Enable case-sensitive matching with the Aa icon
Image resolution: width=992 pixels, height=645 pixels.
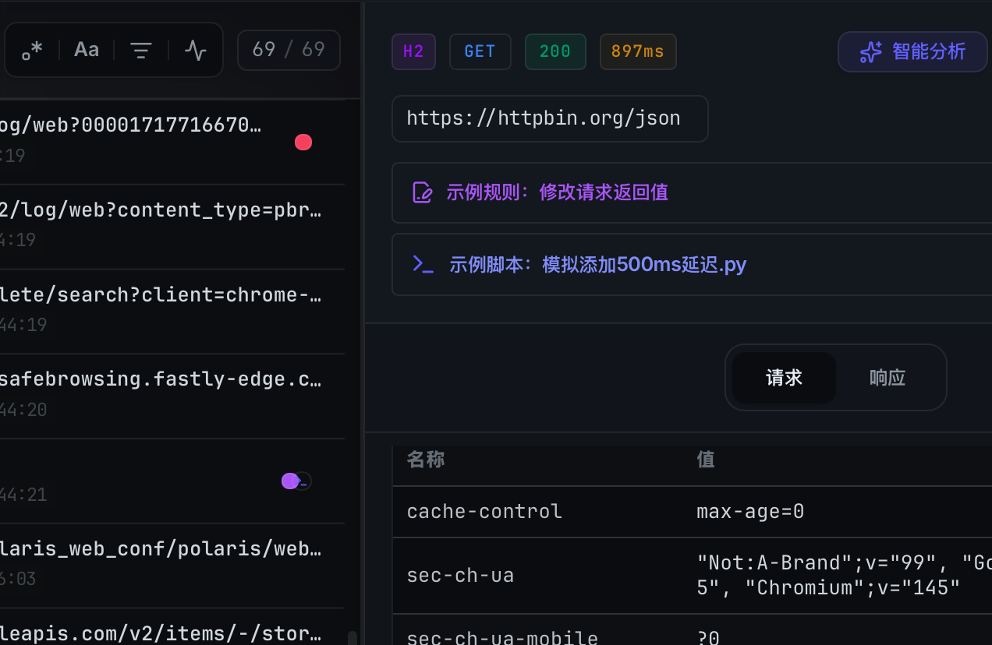click(x=86, y=49)
